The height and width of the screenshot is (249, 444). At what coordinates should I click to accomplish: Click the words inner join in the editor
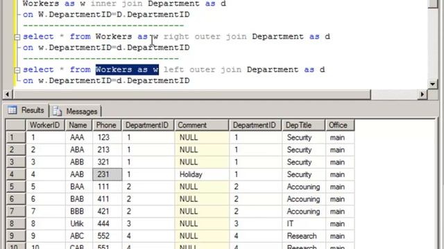point(117,4)
